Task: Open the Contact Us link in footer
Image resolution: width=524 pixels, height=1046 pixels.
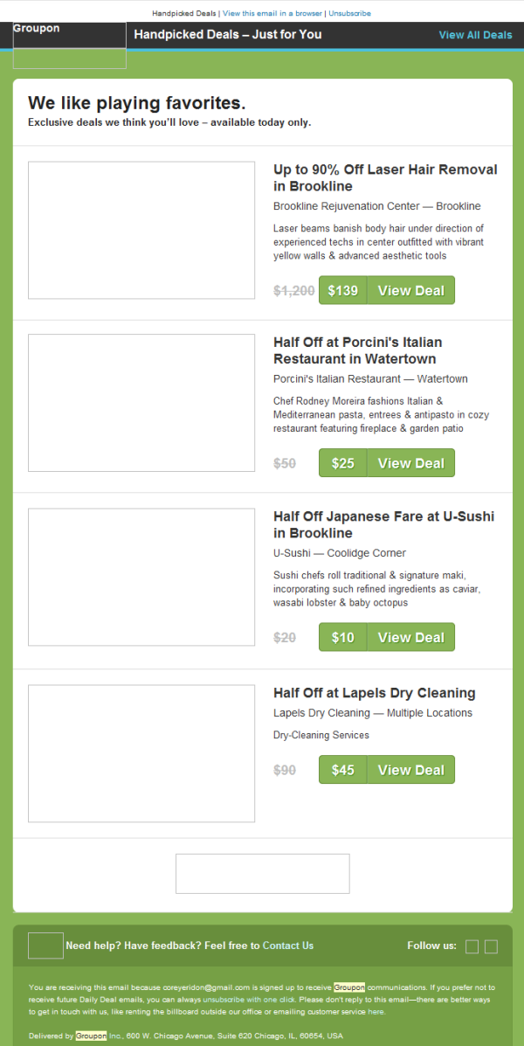Action: [x=288, y=946]
